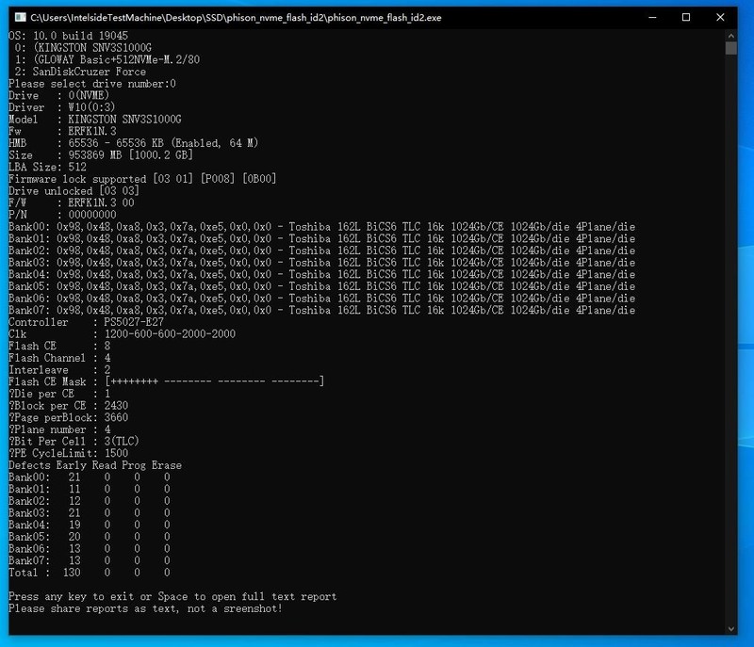The height and width of the screenshot is (647, 754).
Task: Click the Clk '1200-600-600-2000-2000' line
Action: (123, 333)
